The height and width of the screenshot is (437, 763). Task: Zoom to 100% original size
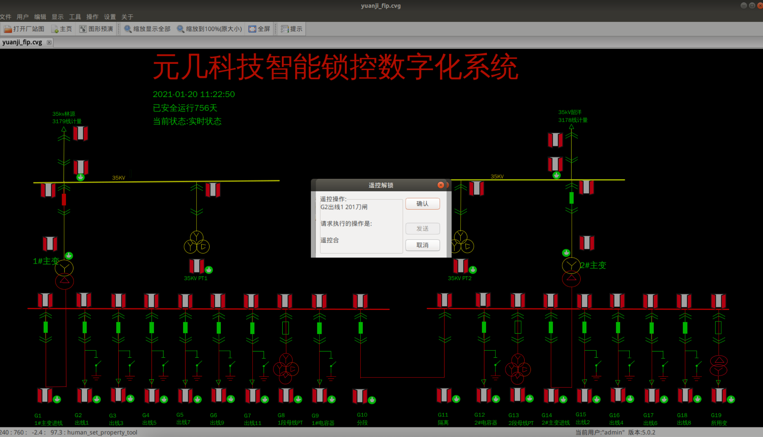[180, 29]
